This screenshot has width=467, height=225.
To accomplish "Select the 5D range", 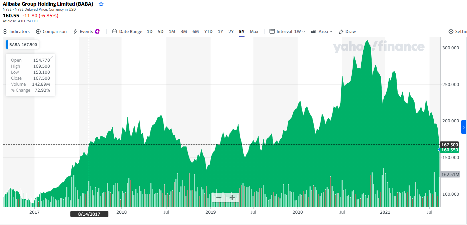I will tap(160, 31).
